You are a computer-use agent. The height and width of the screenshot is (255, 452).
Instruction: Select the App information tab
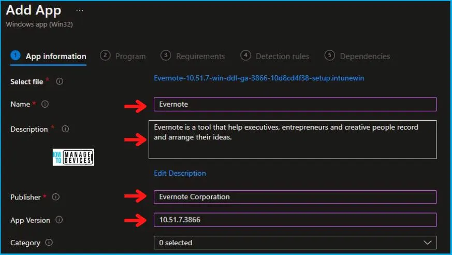[49, 56]
